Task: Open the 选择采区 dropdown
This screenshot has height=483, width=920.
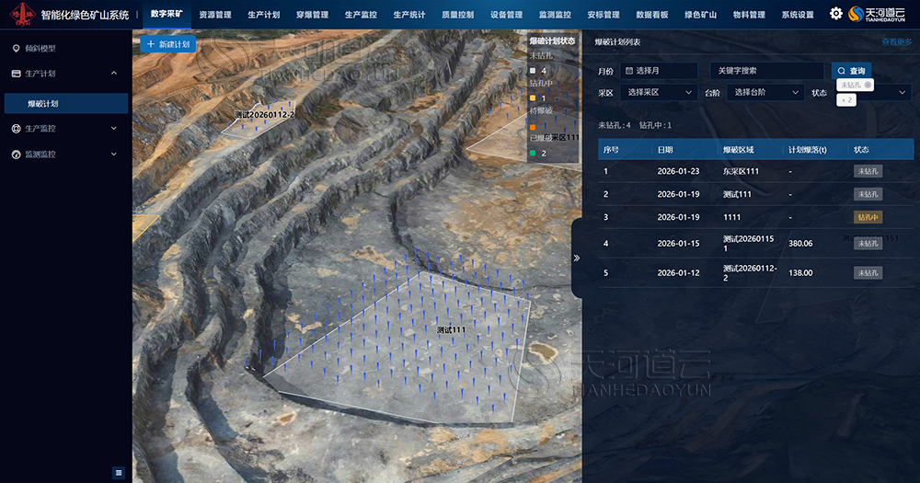Action: point(659,92)
